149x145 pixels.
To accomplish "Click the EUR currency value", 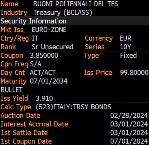I will pyautogui.click(x=126, y=38).
